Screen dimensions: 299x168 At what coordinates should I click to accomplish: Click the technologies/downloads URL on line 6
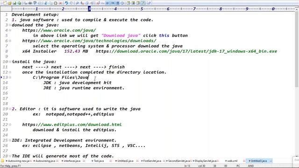point(89,41)
